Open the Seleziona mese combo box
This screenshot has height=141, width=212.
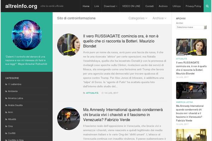[191, 27]
